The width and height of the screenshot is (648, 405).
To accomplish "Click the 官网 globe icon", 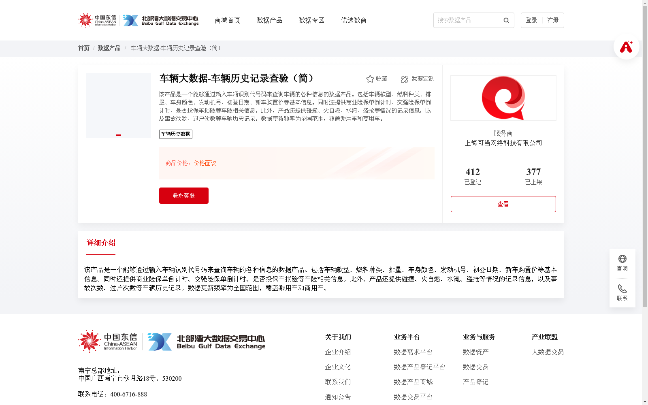I will click(622, 259).
